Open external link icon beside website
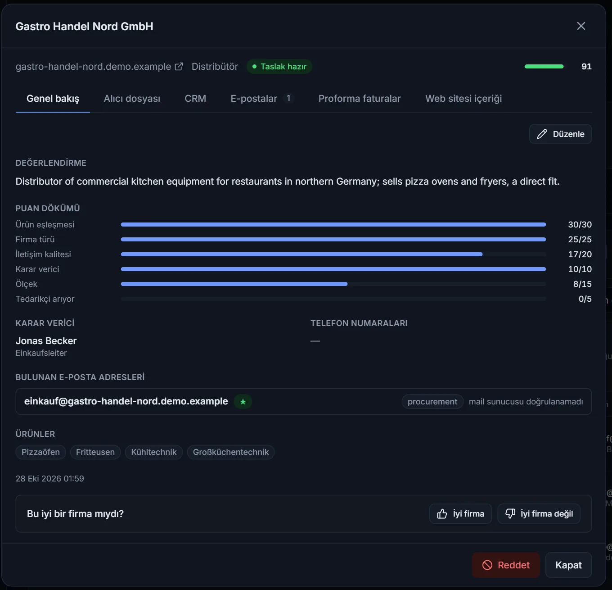 (x=179, y=67)
